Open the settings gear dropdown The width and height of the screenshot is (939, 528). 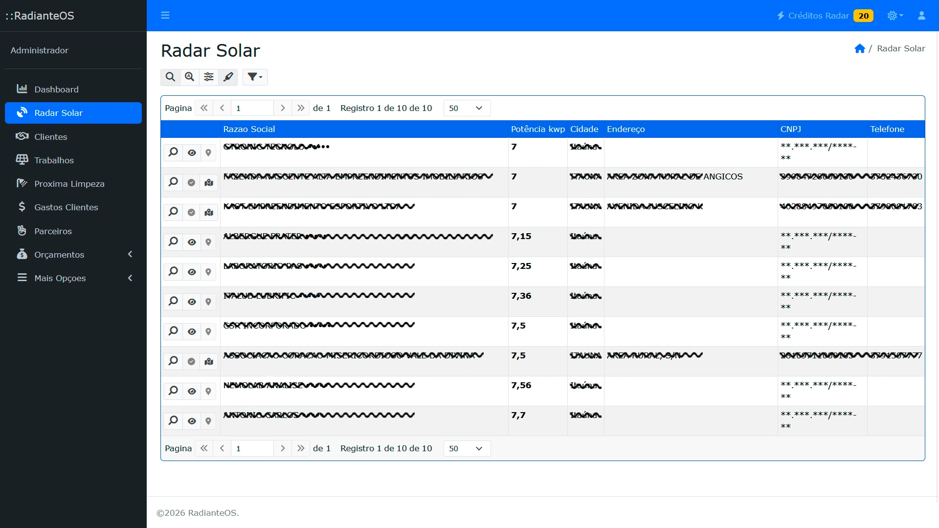(895, 16)
